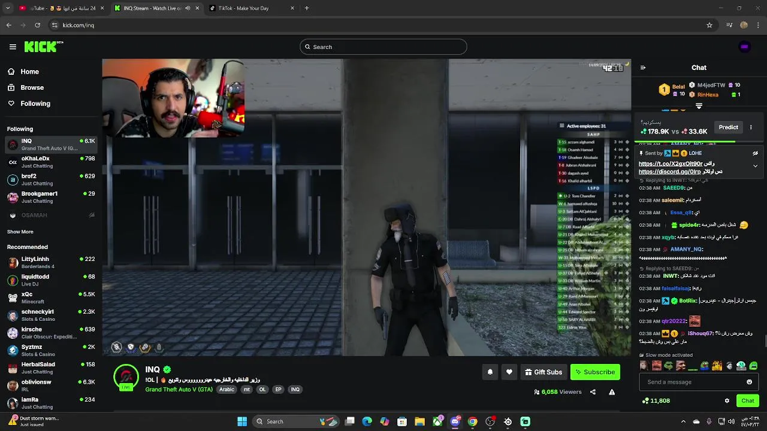Select the Arabic tag
767x431 pixels.
click(227, 389)
